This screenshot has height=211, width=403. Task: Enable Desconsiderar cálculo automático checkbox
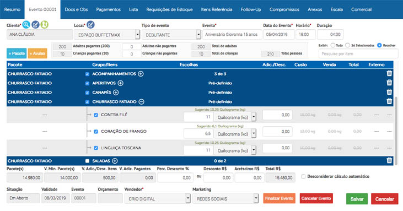(x=303, y=177)
